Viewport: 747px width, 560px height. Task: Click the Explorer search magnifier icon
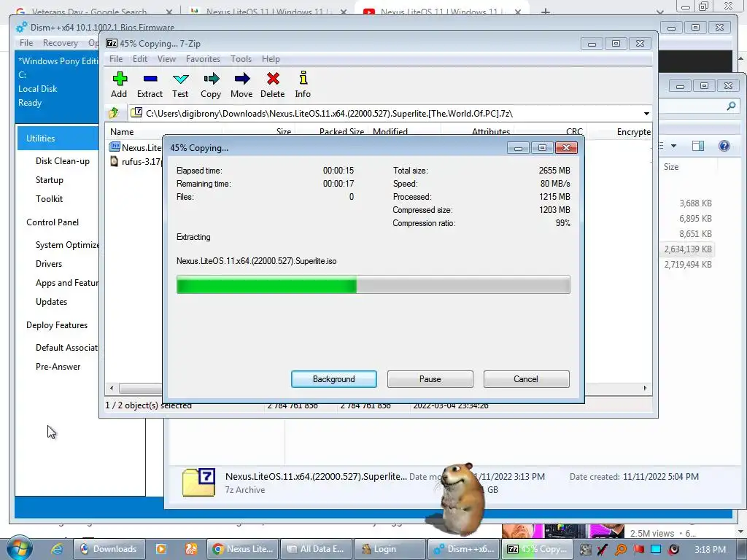pyautogui.click(x=731, y=106)
